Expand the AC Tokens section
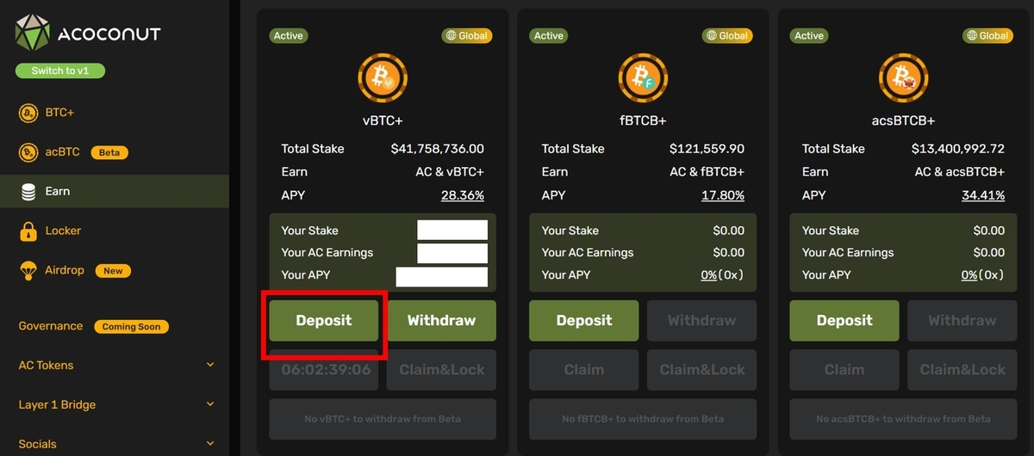Image resolution: width=1034 pixels, height=456 pixels. [115, 366]
